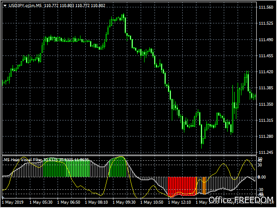Click the 111.385 price axis label

pos(266,88)
